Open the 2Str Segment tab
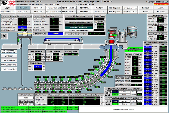Image resolution: width=169 pixels, height=113 pixels. pyautogui.click(x=115, y=12)
